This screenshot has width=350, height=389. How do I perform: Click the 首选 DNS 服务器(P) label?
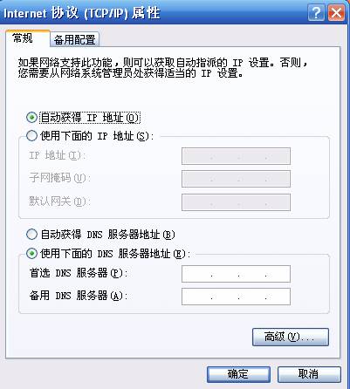point(79,273)
